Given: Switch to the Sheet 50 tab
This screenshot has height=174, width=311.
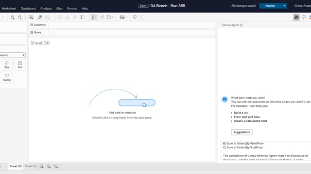Looking at the screenshot, I should 16,166.
